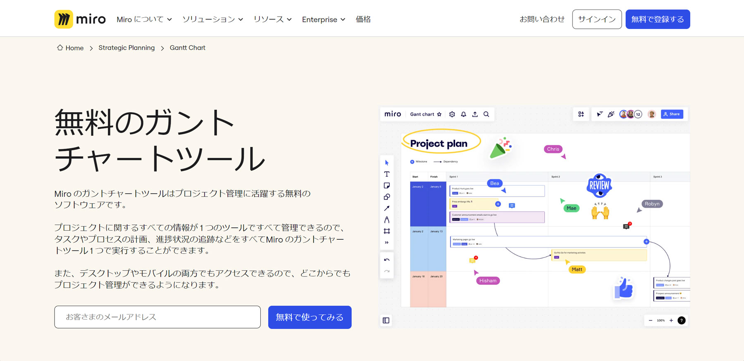Open the collaborators avatar group
744x361 pixels.
(631, 114)
